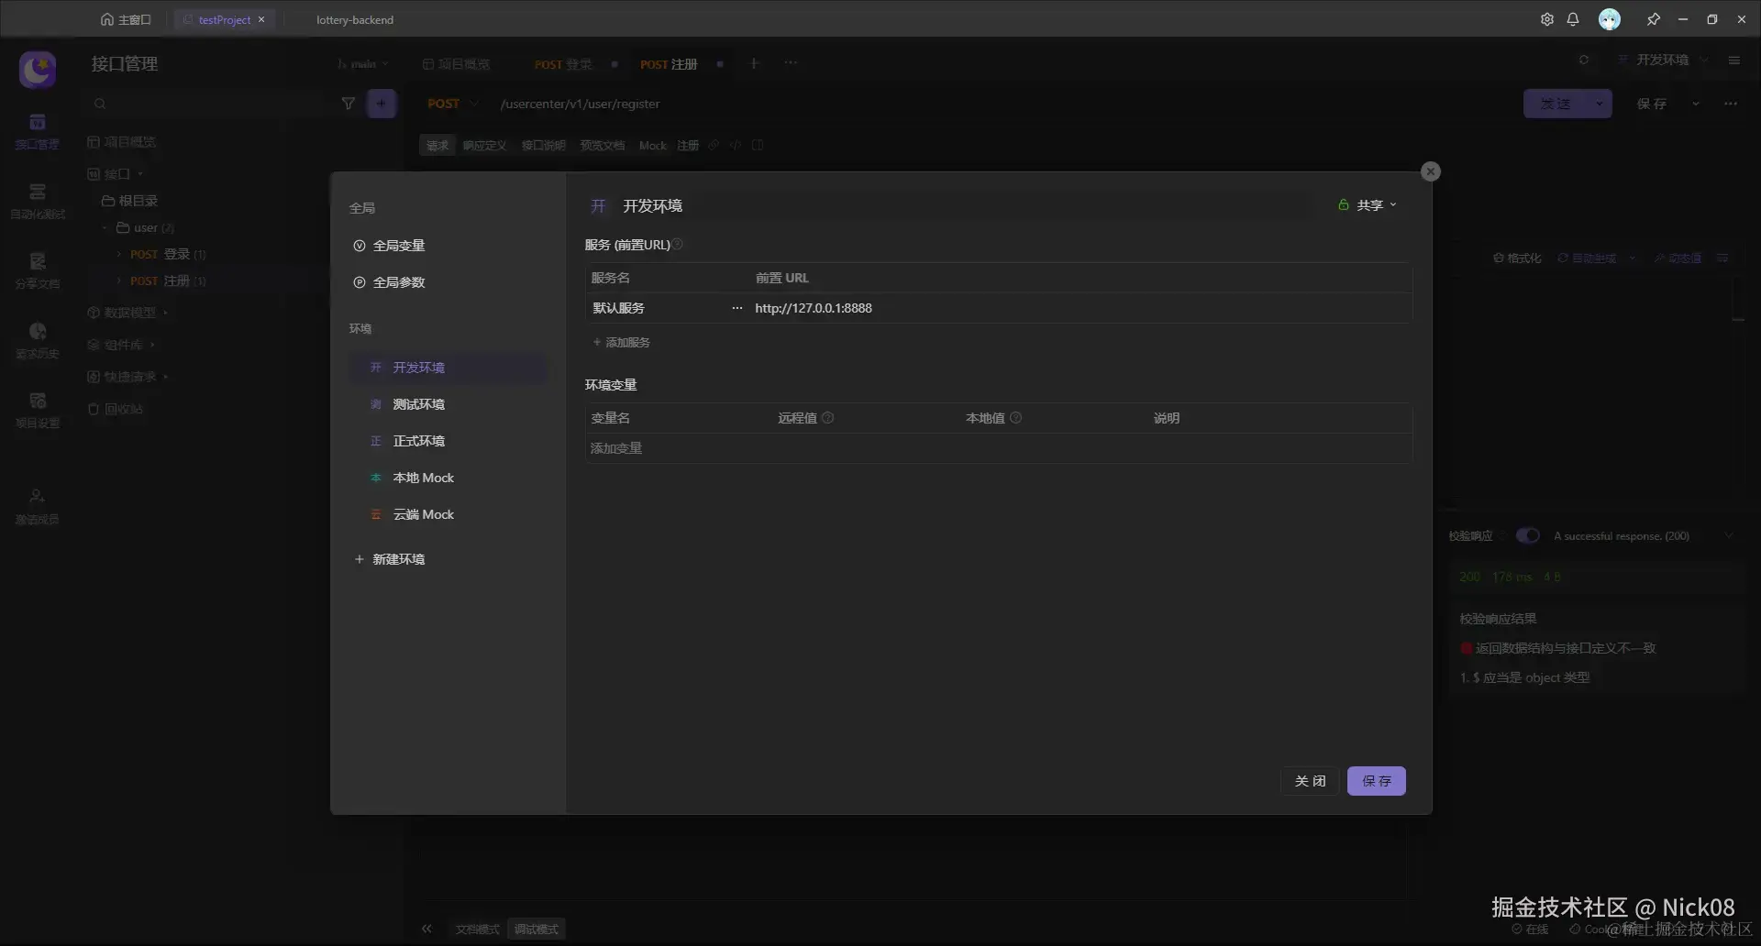This screenshot has height=946, width=1761.
Task: Click 新建环境 to create a new environment
Action: (x=390, y=559)
